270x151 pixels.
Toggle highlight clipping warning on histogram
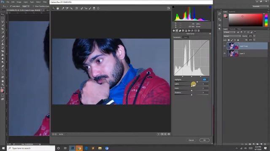210,7
